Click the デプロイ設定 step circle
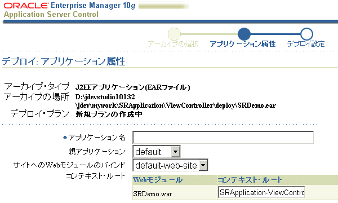 306,34
